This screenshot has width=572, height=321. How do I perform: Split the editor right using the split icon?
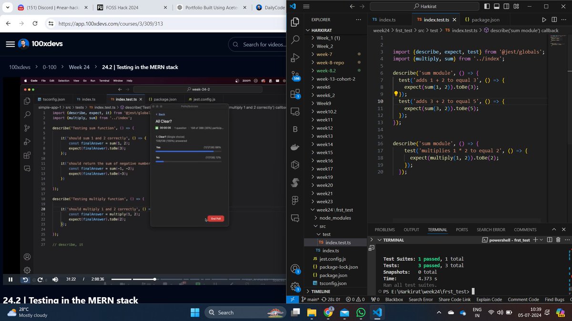[x=554, y=19]
